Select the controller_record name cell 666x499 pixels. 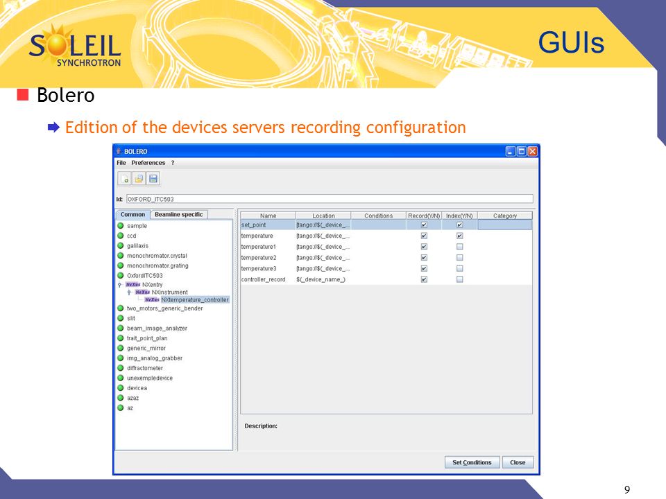point(268,279)
